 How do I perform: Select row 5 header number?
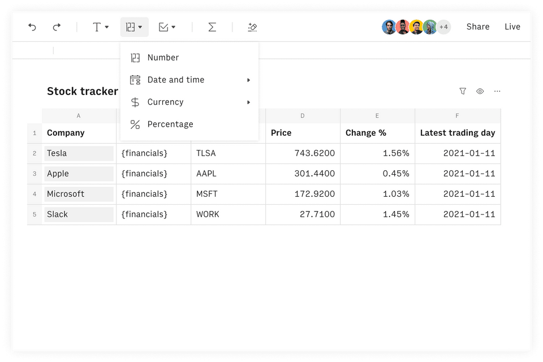click(x=35, y=214)
